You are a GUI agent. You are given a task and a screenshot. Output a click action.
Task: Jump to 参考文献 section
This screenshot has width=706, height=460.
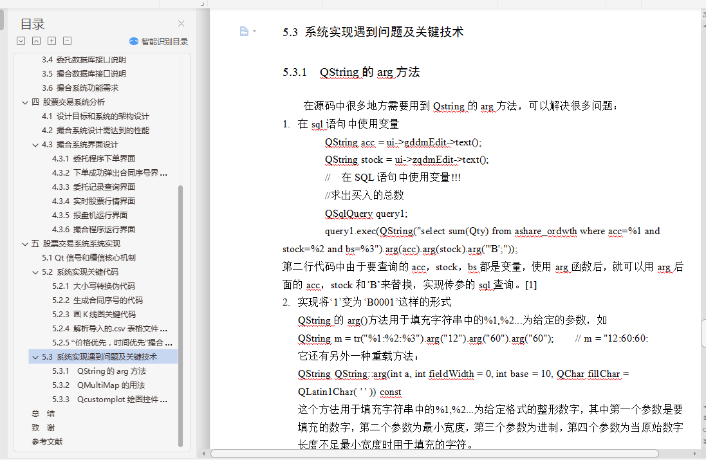point(47,442)
